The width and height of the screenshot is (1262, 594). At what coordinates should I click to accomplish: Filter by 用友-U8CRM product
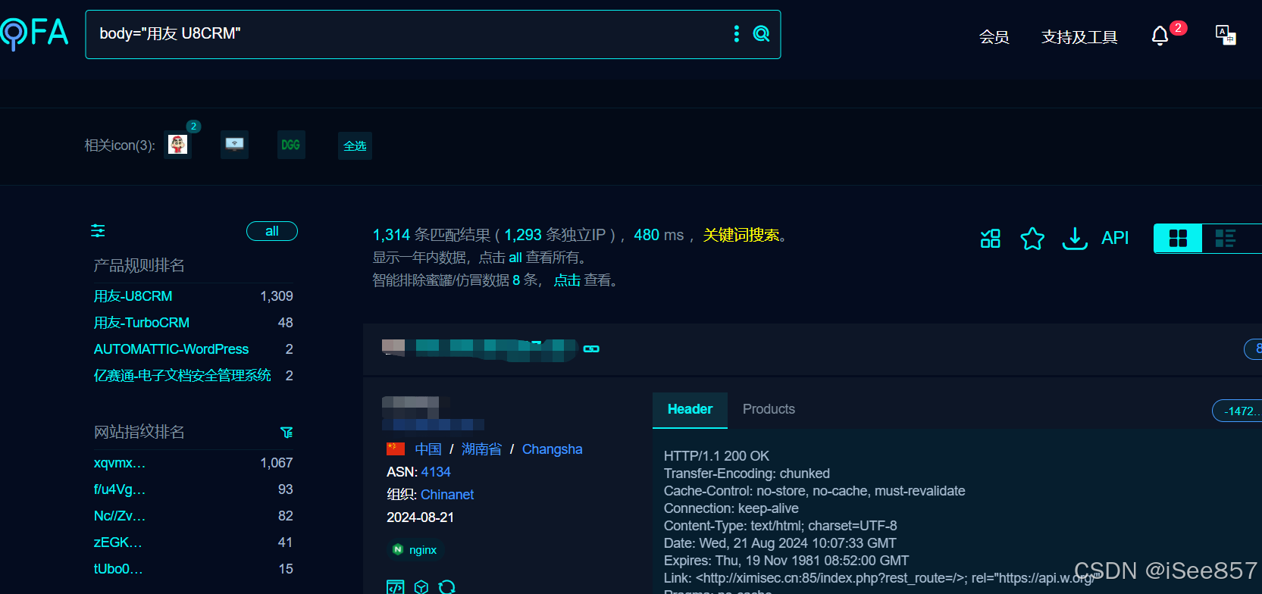pyautogui.click(x=133, y=296)
